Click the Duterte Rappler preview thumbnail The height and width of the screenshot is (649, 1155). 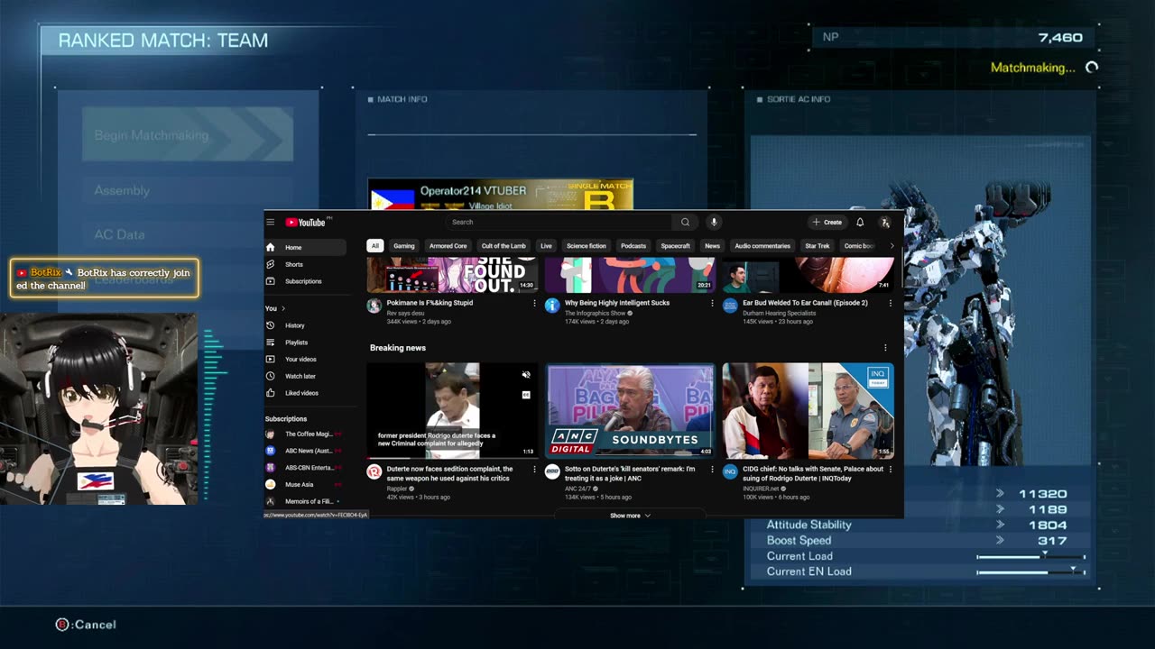[x=451, y=410]
